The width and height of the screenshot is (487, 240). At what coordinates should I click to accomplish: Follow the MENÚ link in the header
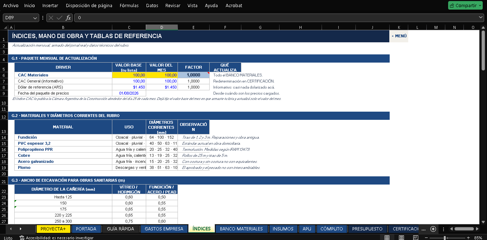pos(399,36)
